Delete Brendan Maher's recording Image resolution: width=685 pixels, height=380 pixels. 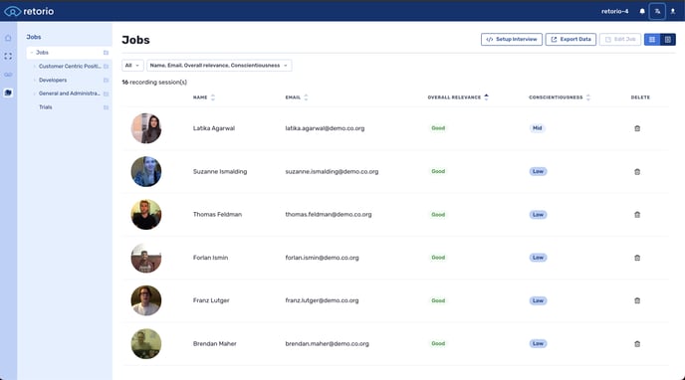point(637,344)
